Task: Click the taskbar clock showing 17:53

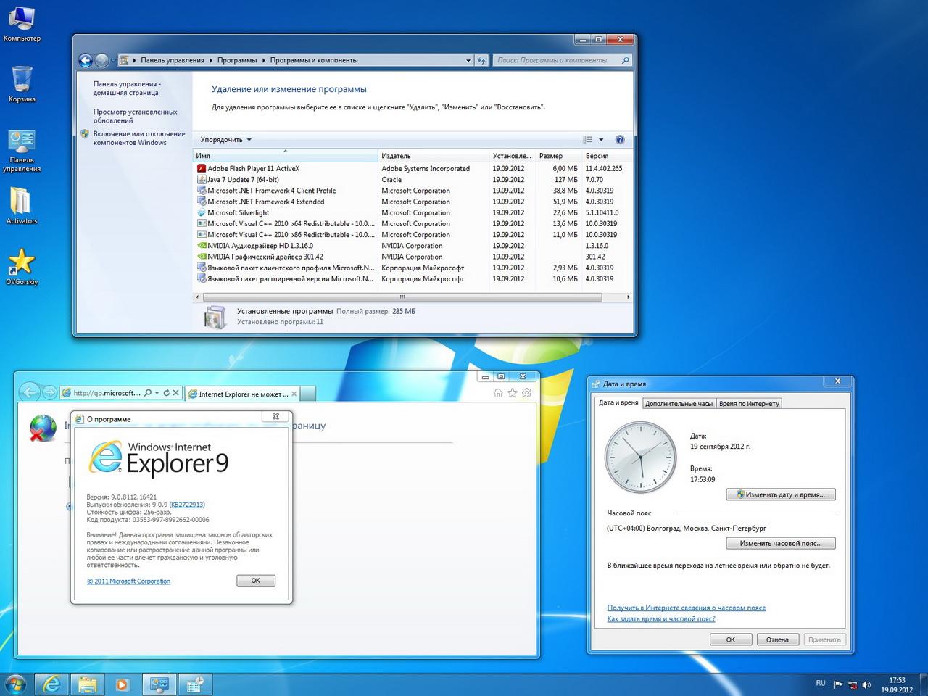Action: click(897, 685)
